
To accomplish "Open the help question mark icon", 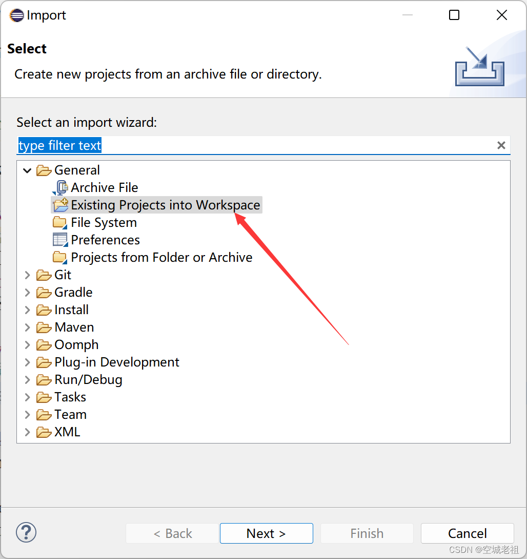I will click(x=26, y=532).
